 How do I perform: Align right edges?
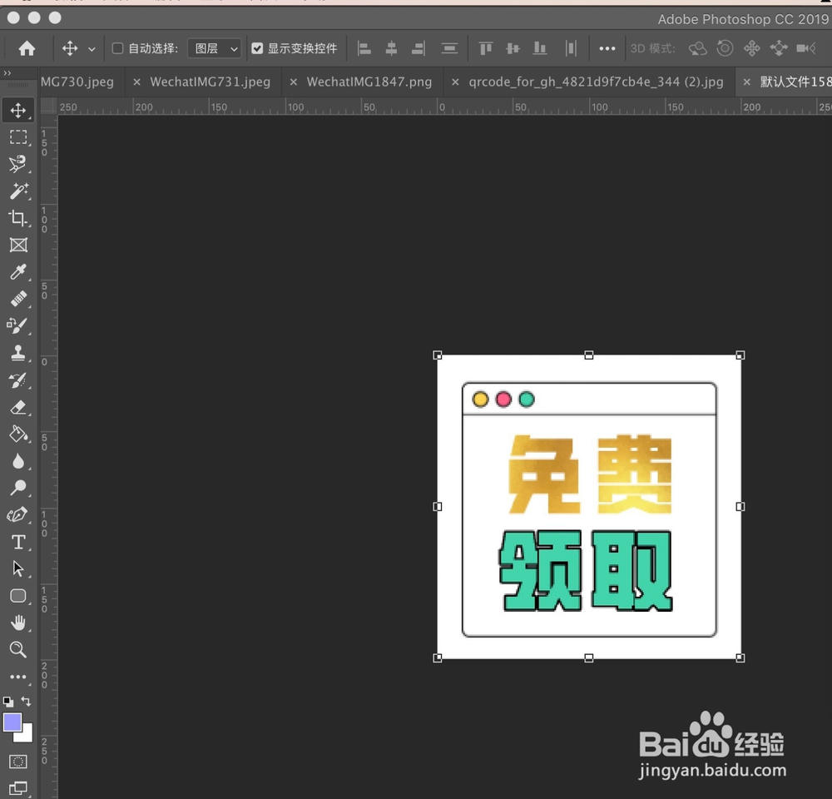(x=418, y=49)
